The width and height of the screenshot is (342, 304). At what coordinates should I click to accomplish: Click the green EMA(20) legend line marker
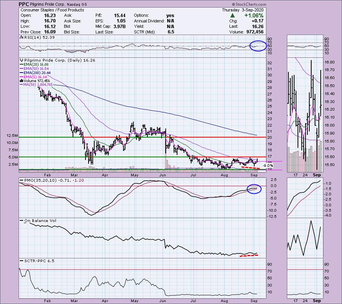point(21,65)
